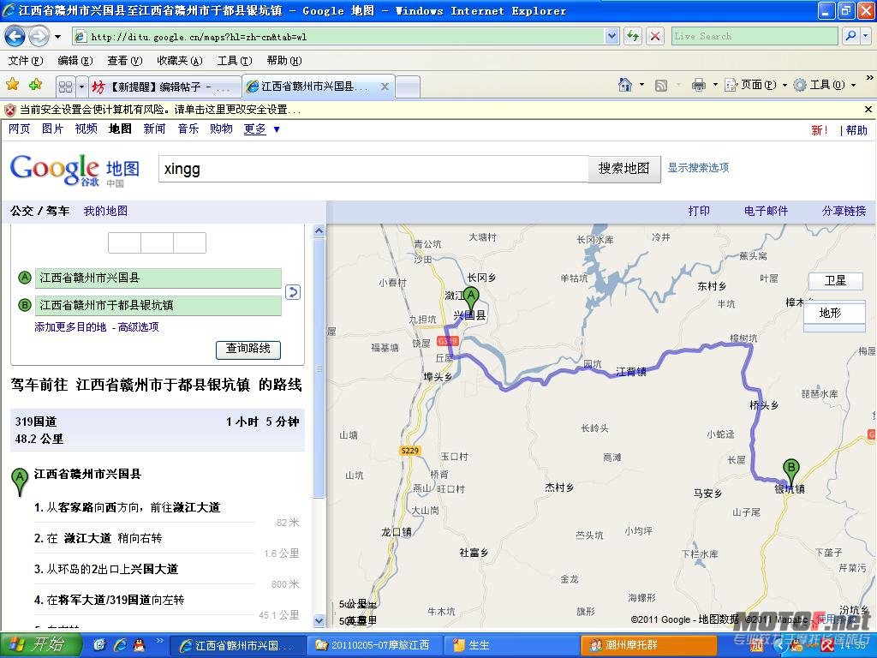877x658 pixels.
Task: Open the Print icon on the toolbar
Action: [700, 86]
